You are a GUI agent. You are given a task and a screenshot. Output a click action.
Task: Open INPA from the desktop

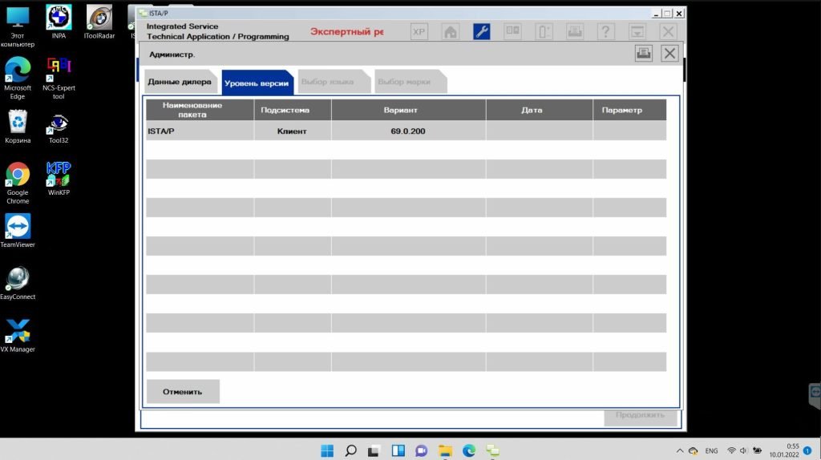pos(59,22)
